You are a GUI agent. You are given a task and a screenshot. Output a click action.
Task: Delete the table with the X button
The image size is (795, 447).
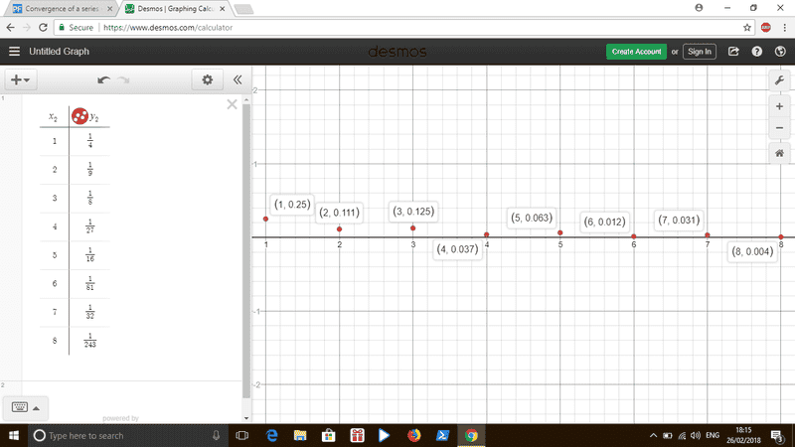point(232,104)
